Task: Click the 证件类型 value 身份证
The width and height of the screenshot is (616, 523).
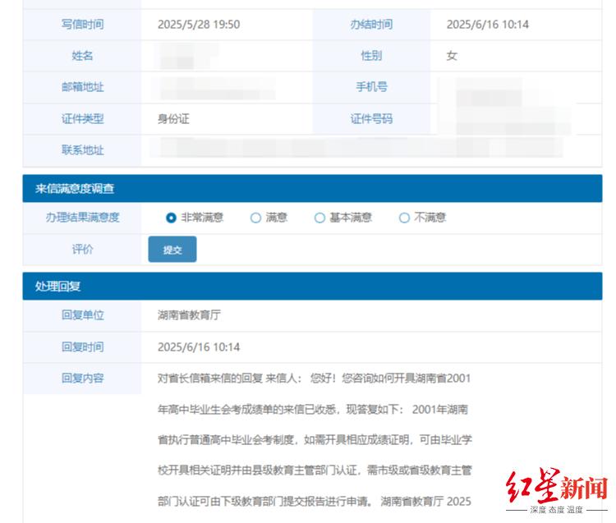Action: click(173, 118)
